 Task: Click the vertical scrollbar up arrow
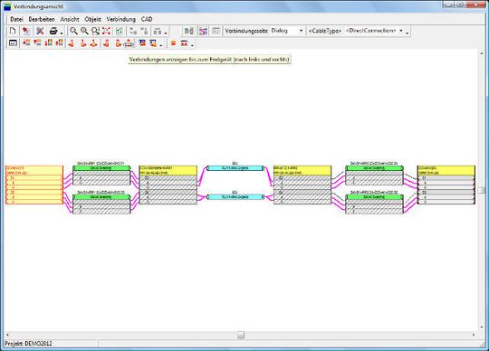[x=481, y=53]
